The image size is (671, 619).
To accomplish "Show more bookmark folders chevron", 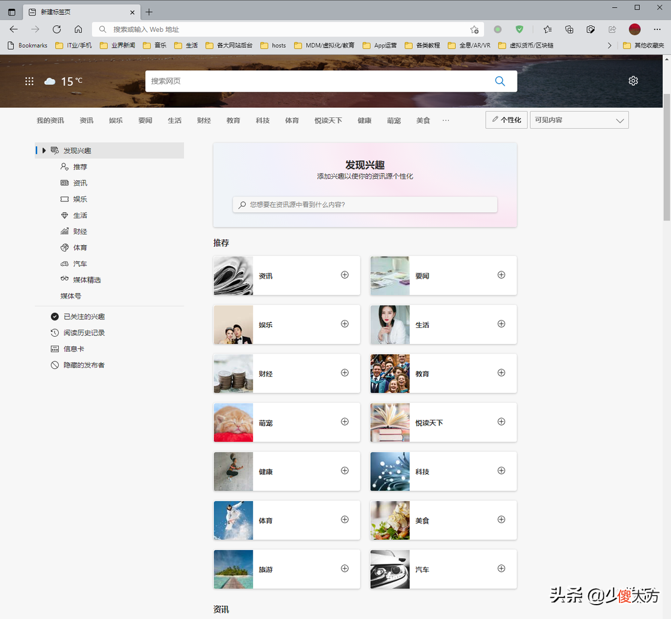I will (x=609, y=46).
